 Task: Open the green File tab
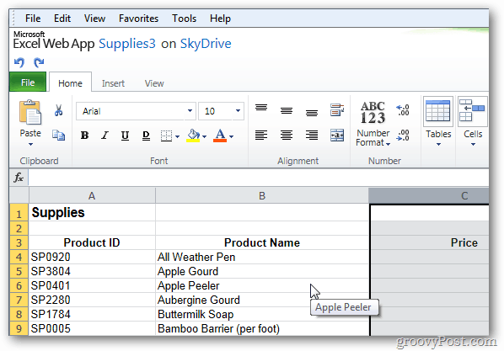coord(28,82)
